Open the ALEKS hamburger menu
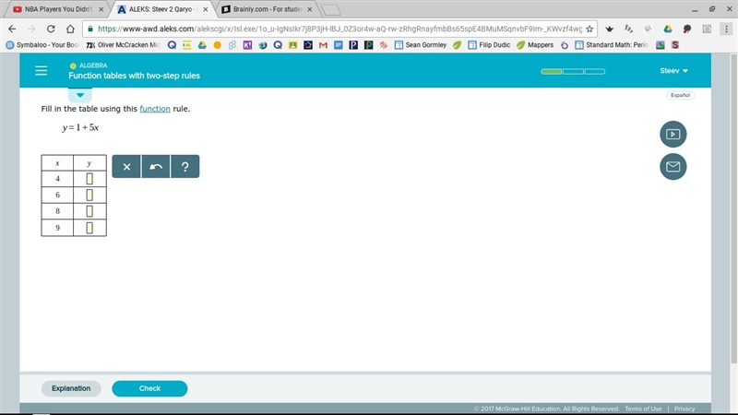 [41, 71]
